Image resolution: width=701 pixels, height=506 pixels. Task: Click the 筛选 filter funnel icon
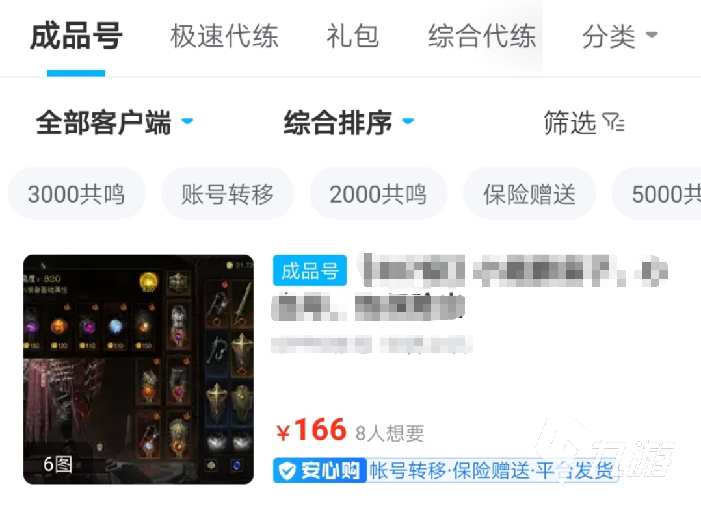(613, 122)
